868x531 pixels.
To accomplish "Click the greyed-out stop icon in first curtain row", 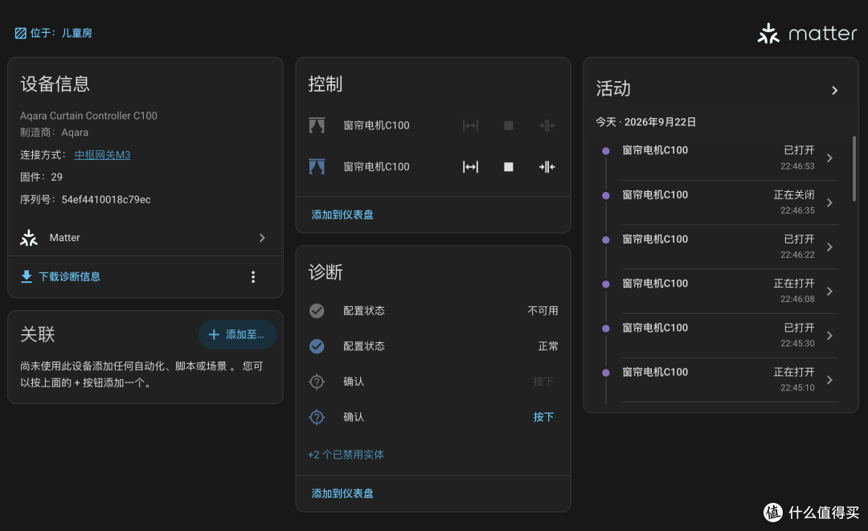I will pos(508,125).
